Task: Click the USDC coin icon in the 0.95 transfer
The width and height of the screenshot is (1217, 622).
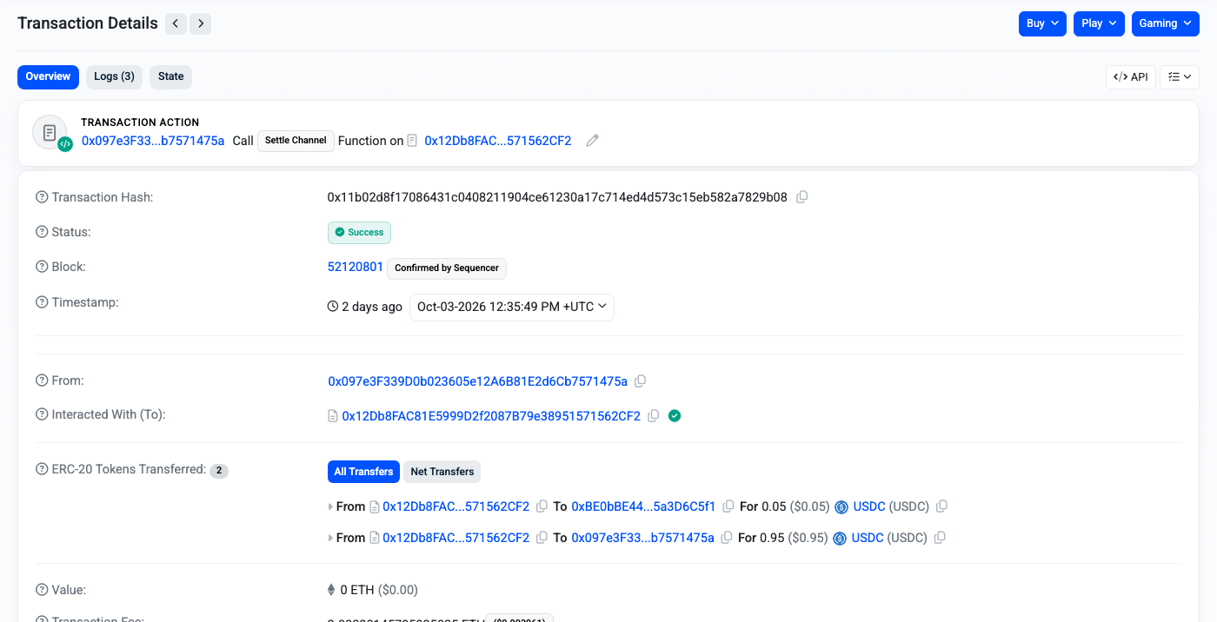Action: click(840, 539)
